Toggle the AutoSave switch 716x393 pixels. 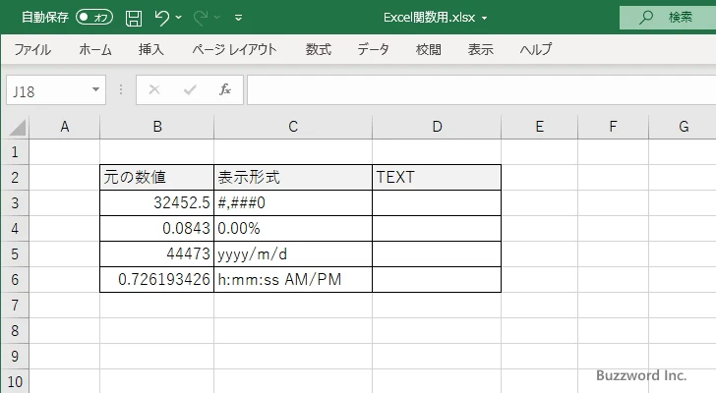tap(94, 18)
